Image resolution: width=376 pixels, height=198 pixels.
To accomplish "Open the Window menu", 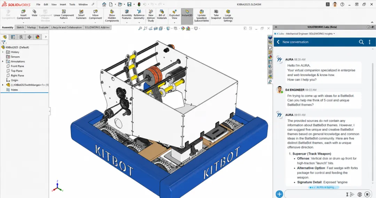I will [83, 4].
